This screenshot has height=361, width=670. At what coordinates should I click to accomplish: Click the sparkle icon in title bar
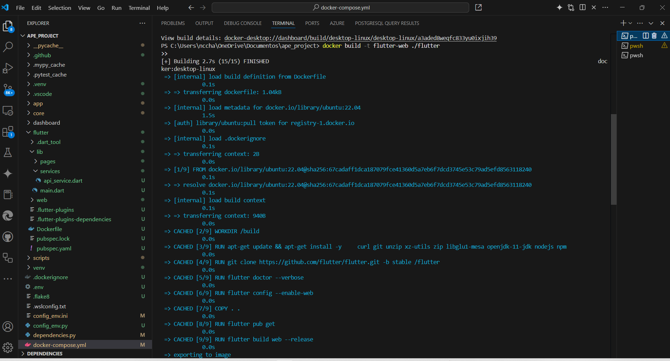559,7
